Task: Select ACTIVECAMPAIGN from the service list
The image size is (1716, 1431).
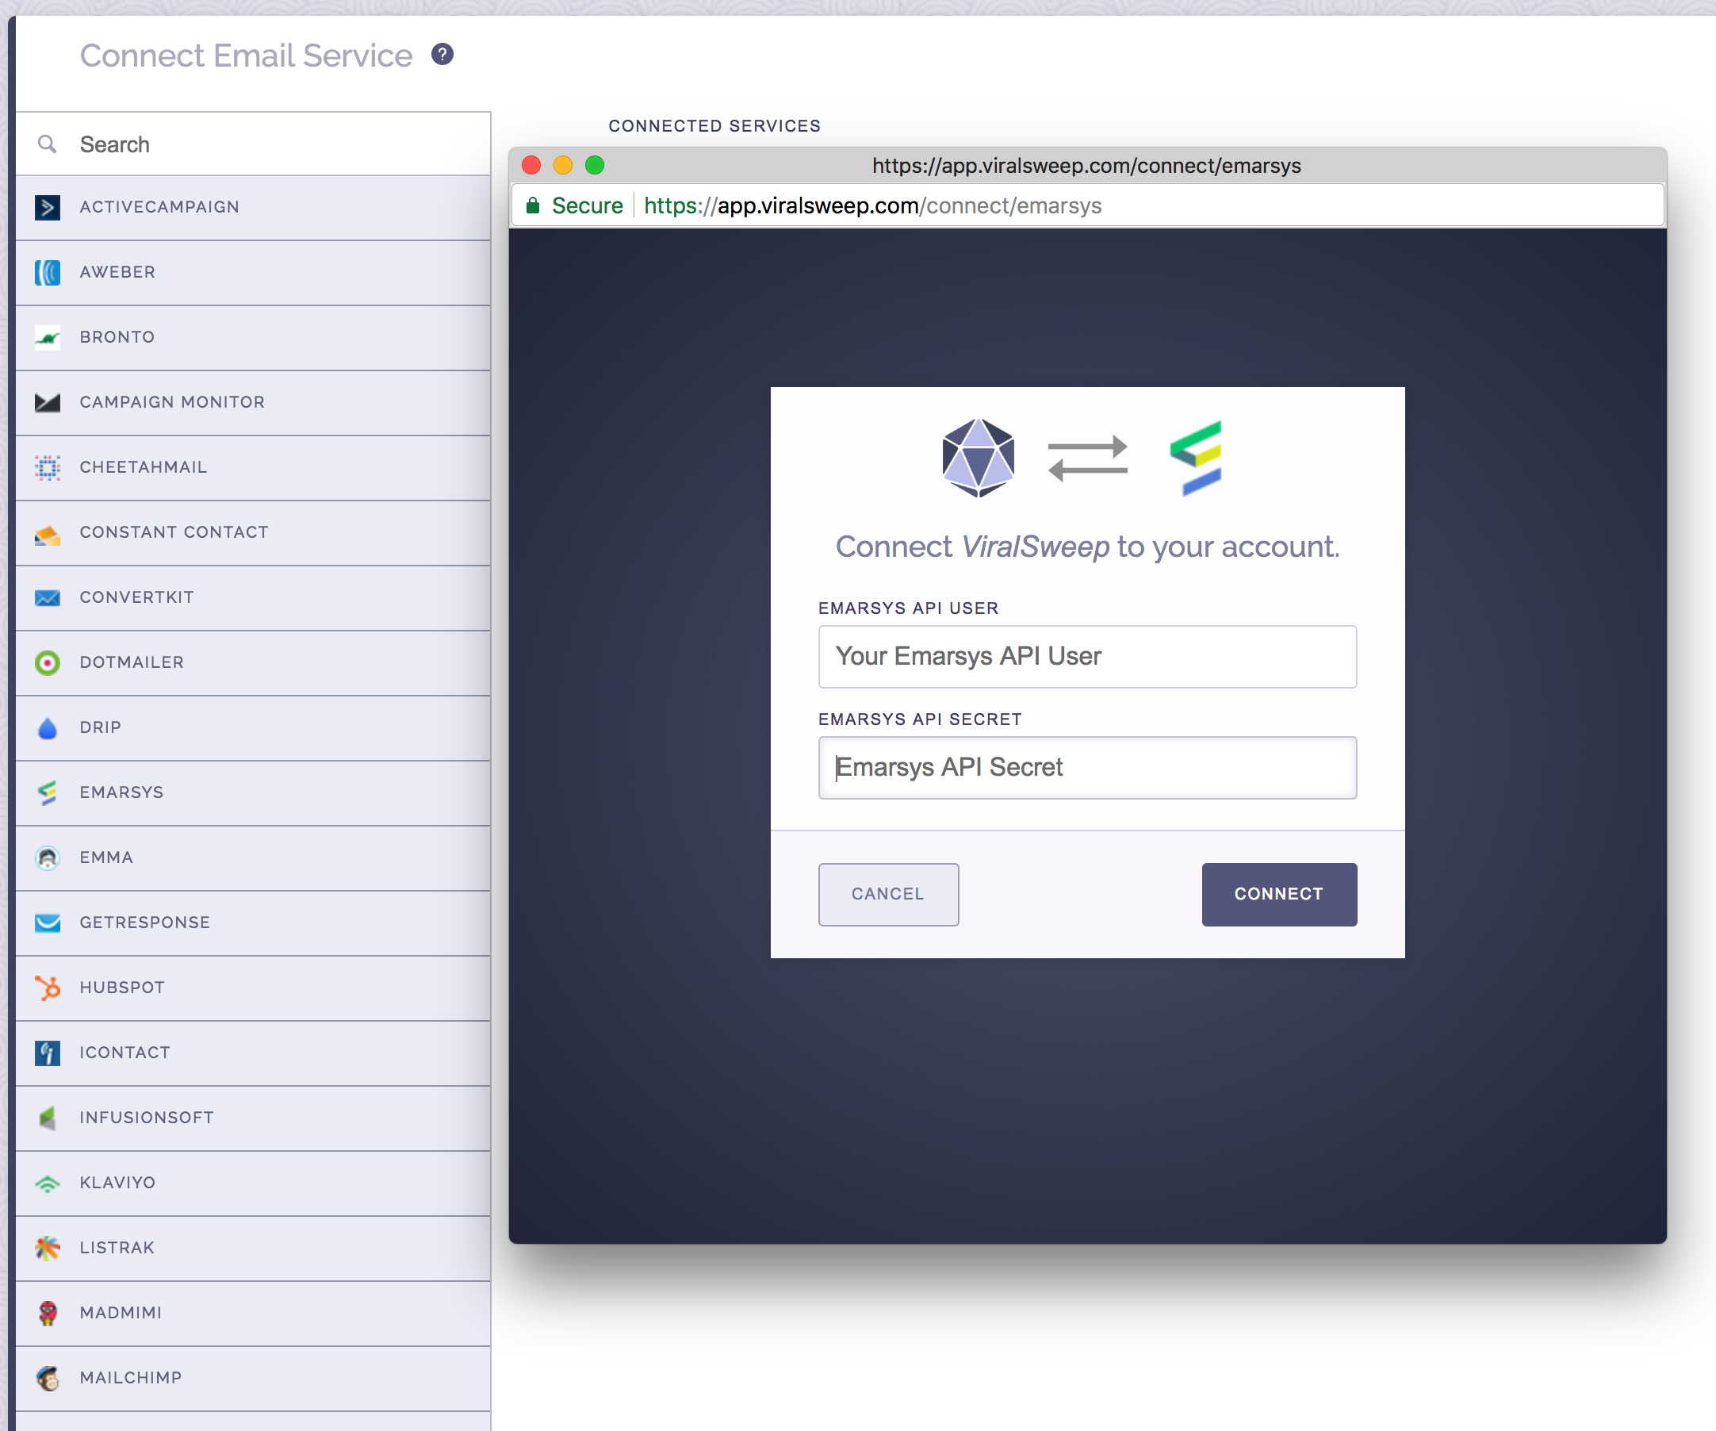Action: click(252, 208)
